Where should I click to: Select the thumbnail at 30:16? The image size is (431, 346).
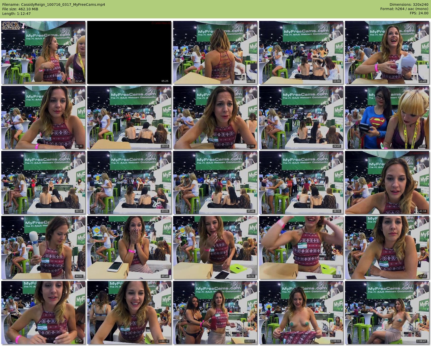[43, 182]
